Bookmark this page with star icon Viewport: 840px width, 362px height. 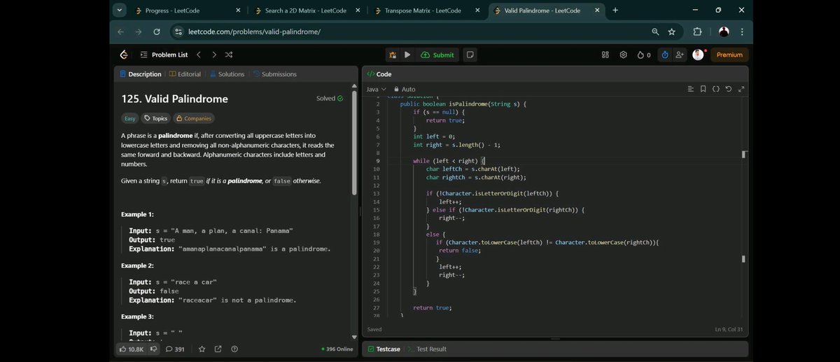tap(672, 32)
